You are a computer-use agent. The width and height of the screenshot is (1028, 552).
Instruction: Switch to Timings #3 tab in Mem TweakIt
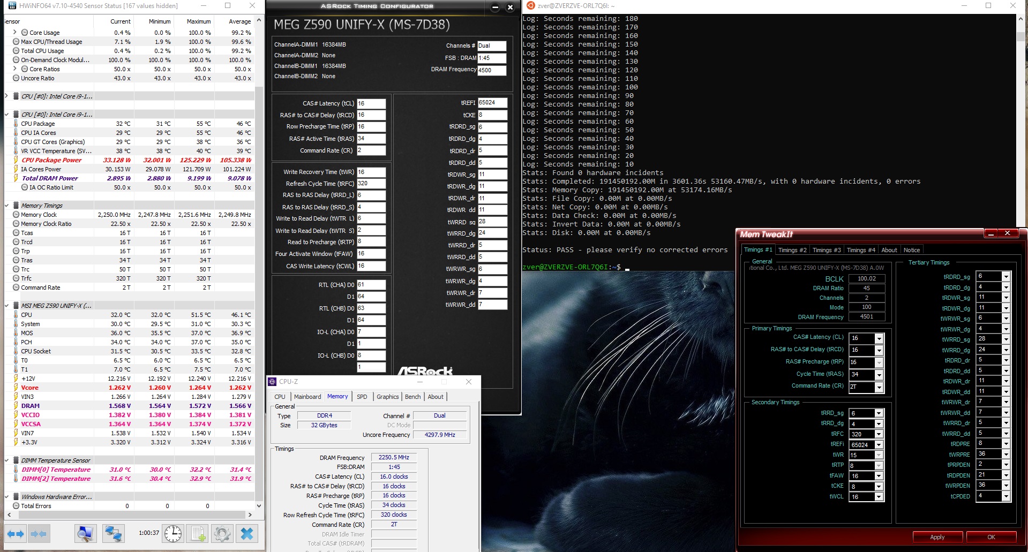click(x=827, y=250)
